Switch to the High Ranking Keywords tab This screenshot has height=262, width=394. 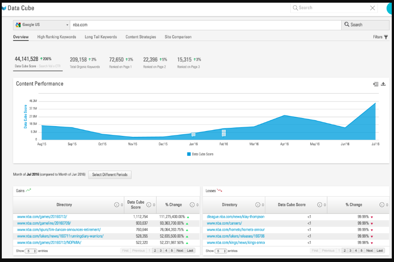point(56,37)
